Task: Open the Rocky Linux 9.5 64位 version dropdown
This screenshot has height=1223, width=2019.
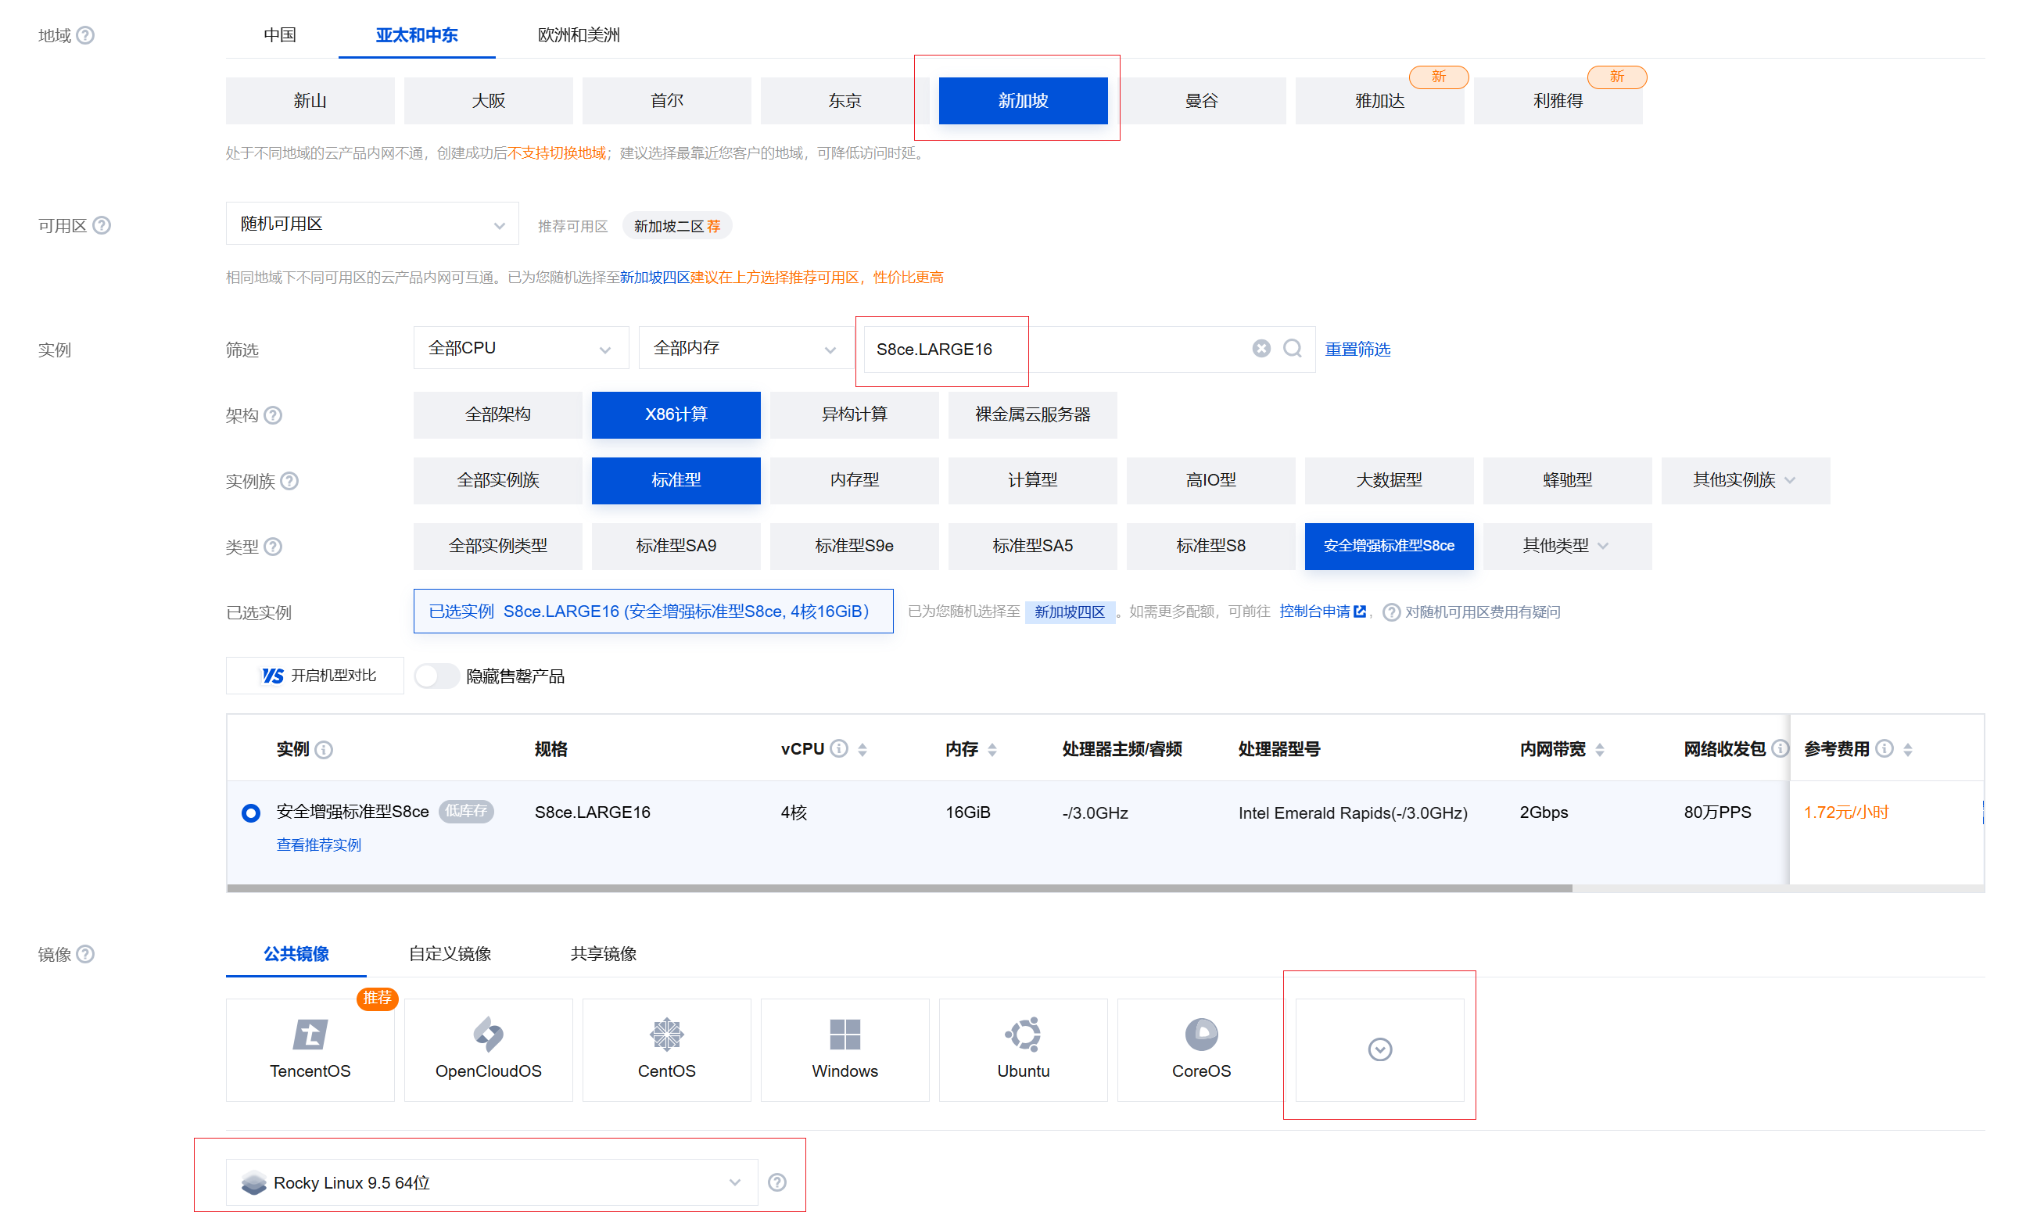Action: [492, 1183]
